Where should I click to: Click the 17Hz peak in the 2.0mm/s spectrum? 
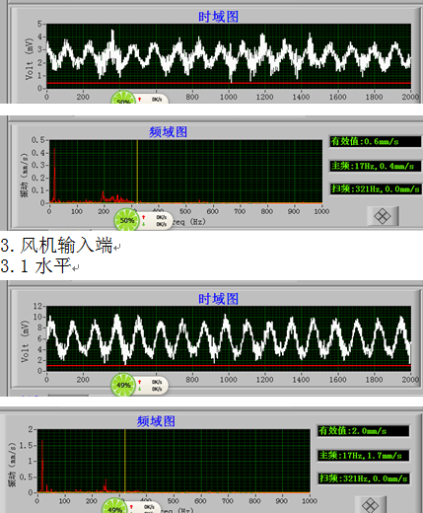(x=42, y=466)
